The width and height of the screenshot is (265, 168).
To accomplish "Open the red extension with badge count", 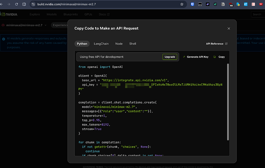I will pos(231,5).
